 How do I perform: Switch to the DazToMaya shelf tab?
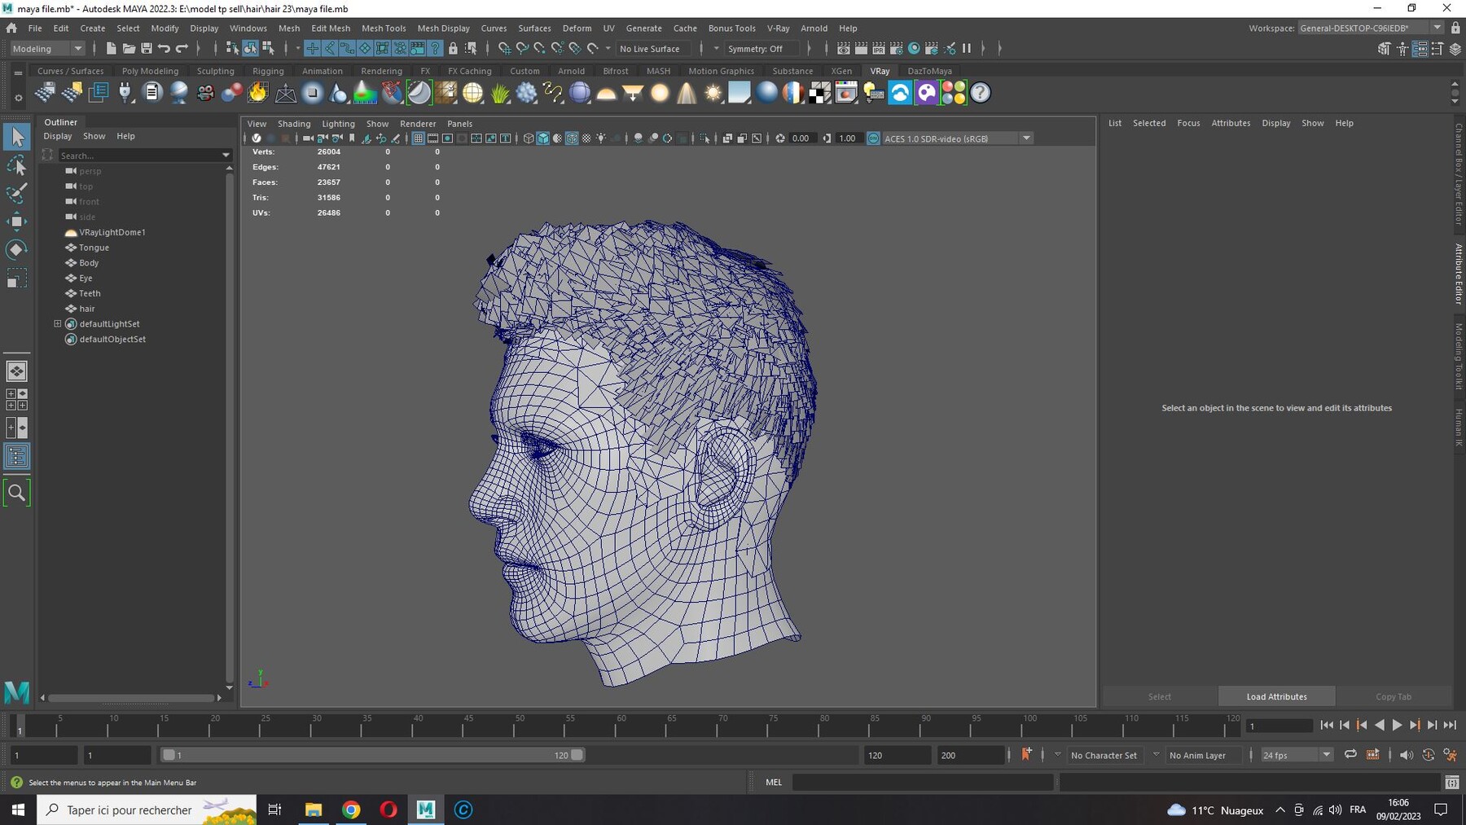pyautogui.click(x=929, y=71)
